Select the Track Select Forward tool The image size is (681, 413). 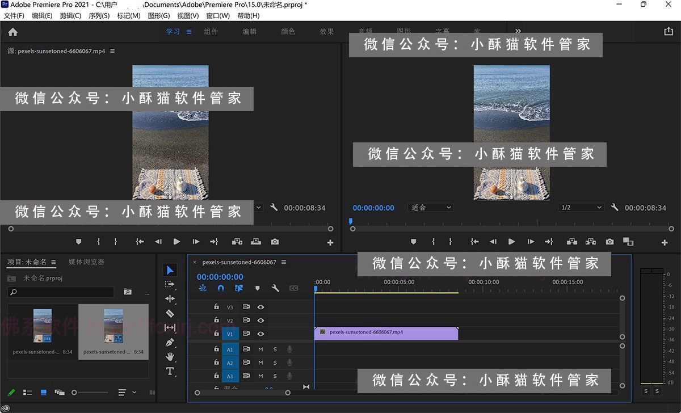tap(170, 284)
